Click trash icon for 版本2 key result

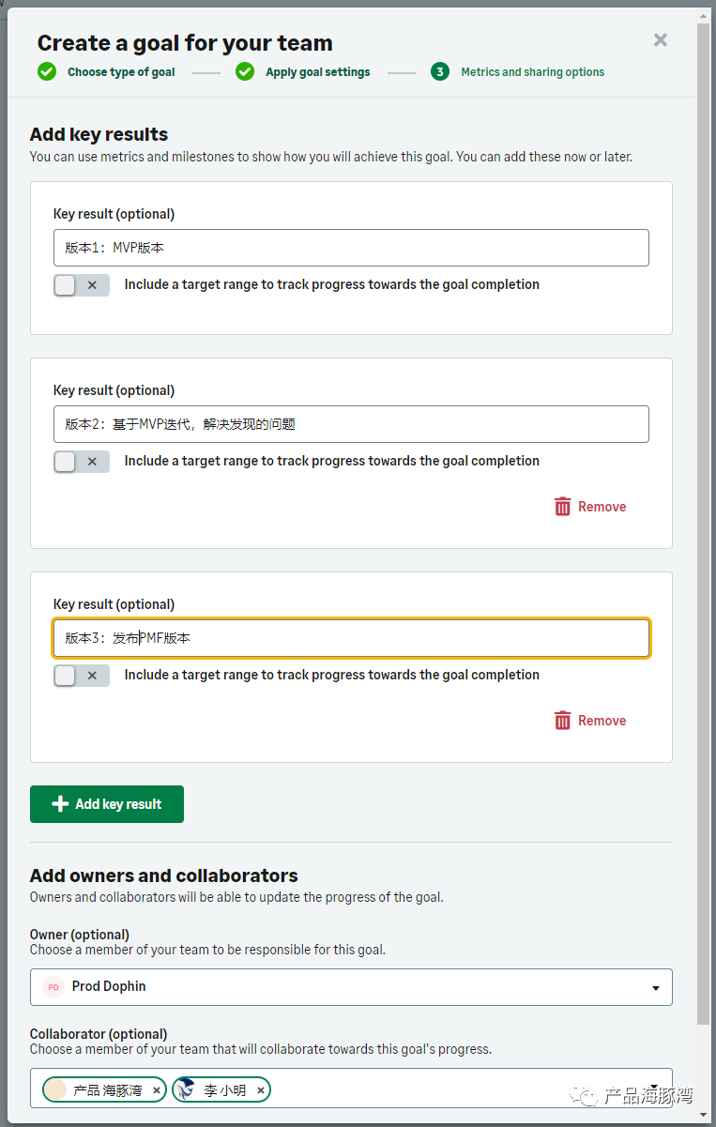[563, 507]
